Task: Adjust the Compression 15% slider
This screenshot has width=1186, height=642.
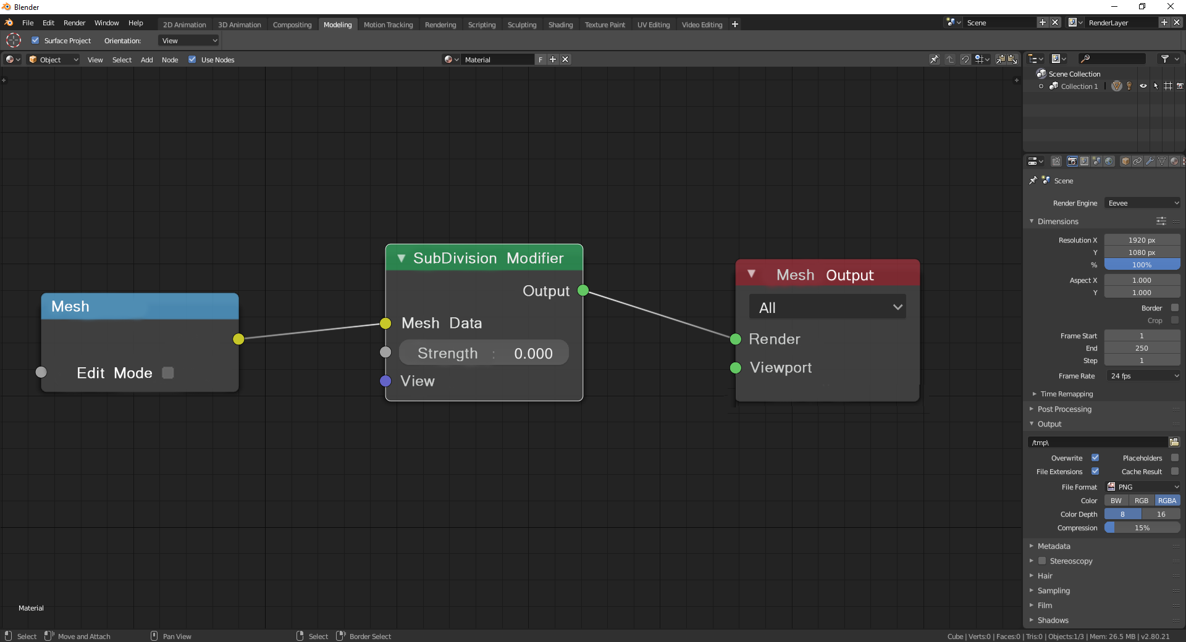Action: point(1142,528)
